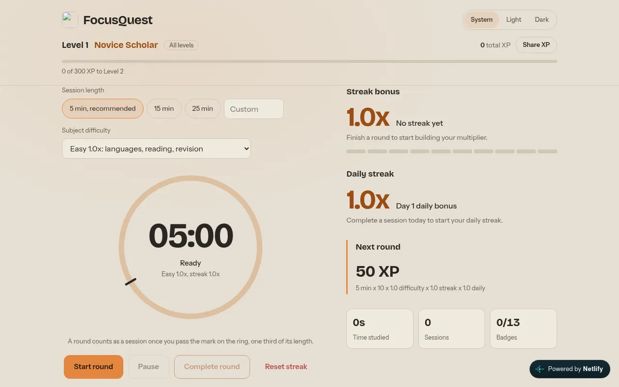Switch to Light theme
The width and height of the screenshot is (619, 387).
(x=514, y=20)
